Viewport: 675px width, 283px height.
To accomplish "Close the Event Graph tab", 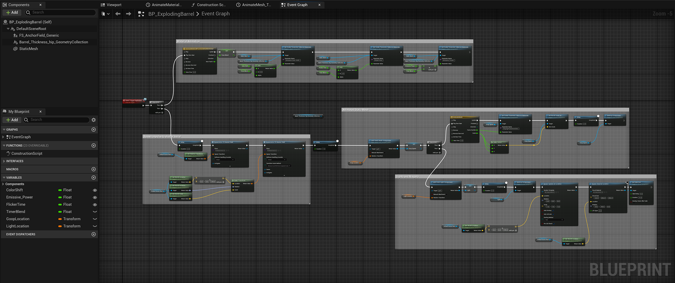I will pyautogui.click(x=319, y=5).
